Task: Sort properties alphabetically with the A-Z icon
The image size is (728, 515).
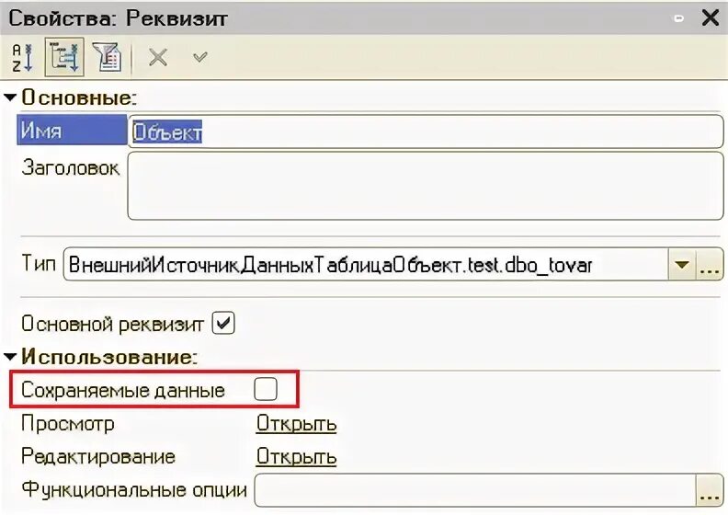Action: click(22, 58)
